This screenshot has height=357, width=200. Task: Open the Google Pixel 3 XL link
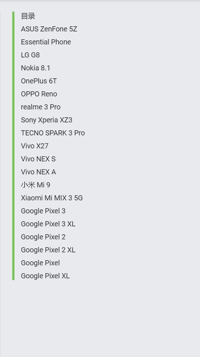48,224
